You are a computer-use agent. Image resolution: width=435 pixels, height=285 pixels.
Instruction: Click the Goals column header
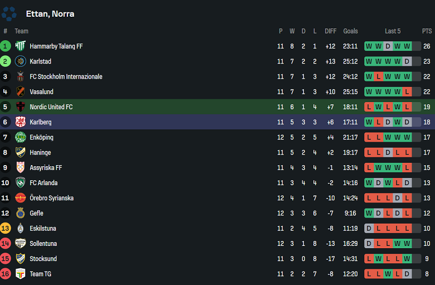tap(351, 31)
